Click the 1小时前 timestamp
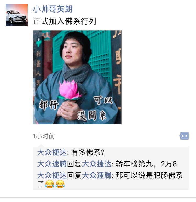The width and height of the screenshot is (196, 202). tap(44, 136)
